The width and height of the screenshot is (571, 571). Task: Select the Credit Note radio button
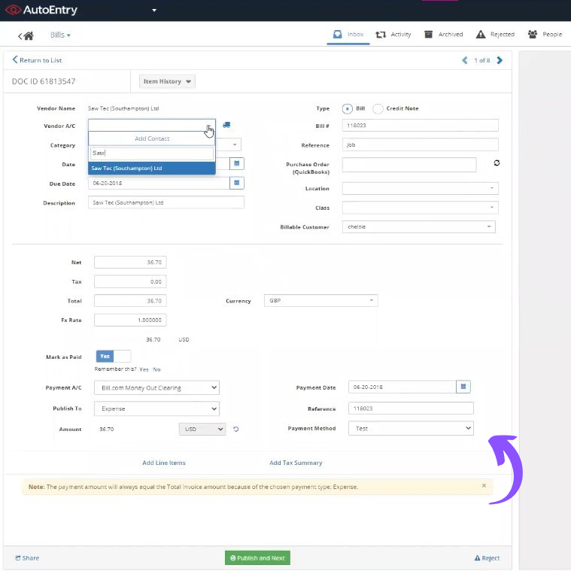[x=378, y=108]
